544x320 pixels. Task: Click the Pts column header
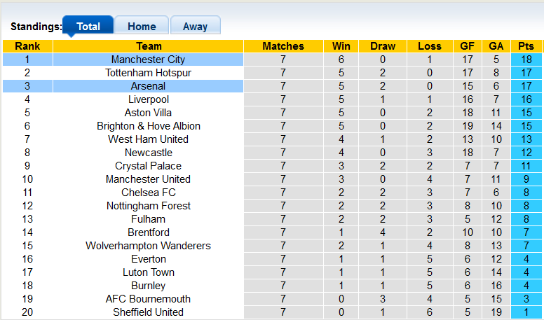[x=526, y=46]
